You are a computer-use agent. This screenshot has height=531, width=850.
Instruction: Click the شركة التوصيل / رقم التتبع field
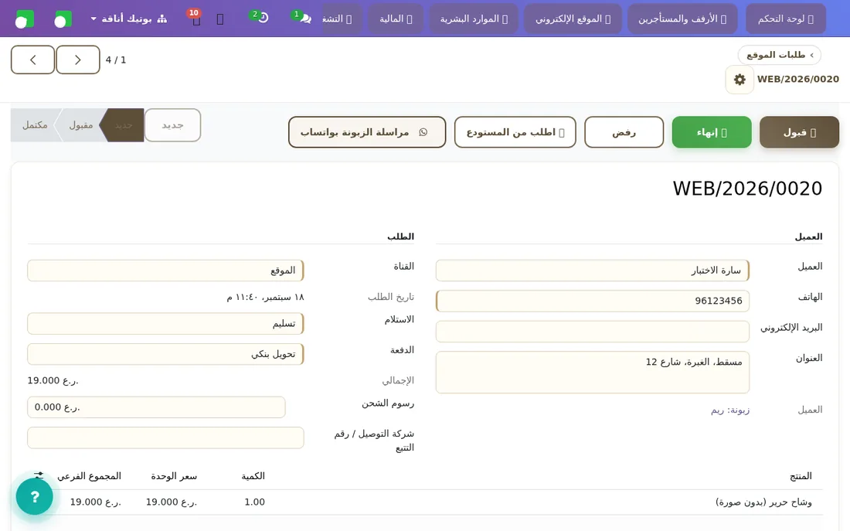[165, 437]
